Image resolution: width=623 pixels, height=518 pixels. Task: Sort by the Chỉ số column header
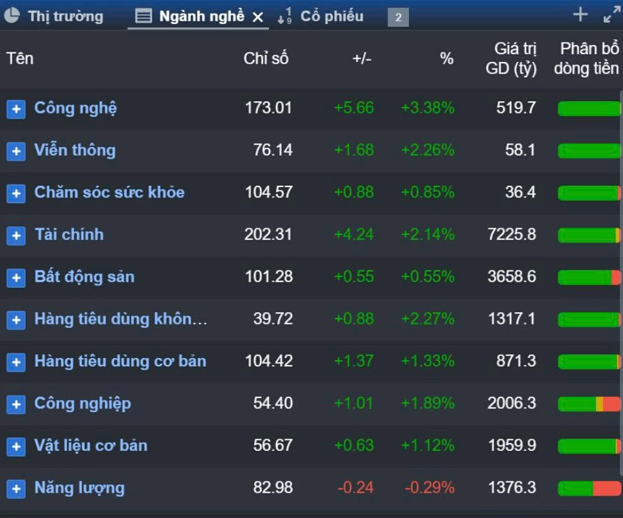coord(266,59)
